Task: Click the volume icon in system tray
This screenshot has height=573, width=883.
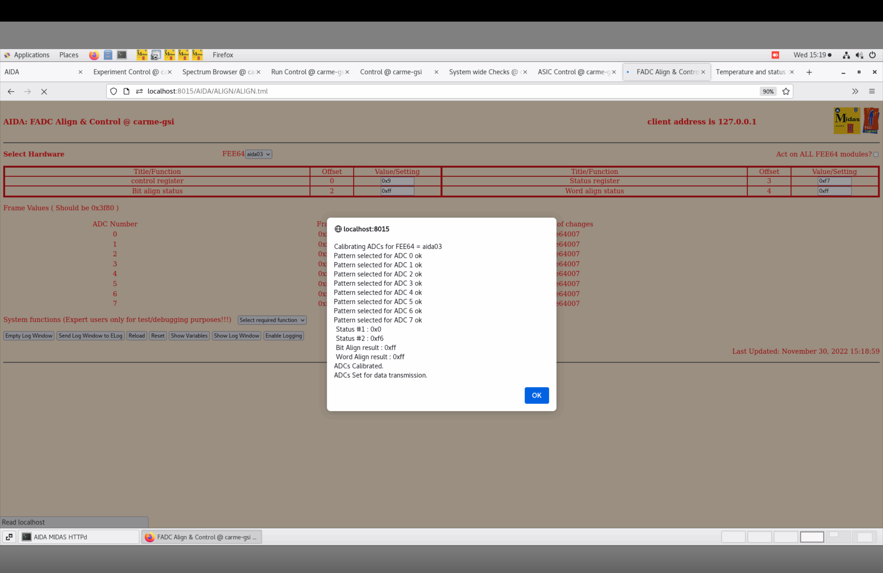Action: [x=859, y=55]
